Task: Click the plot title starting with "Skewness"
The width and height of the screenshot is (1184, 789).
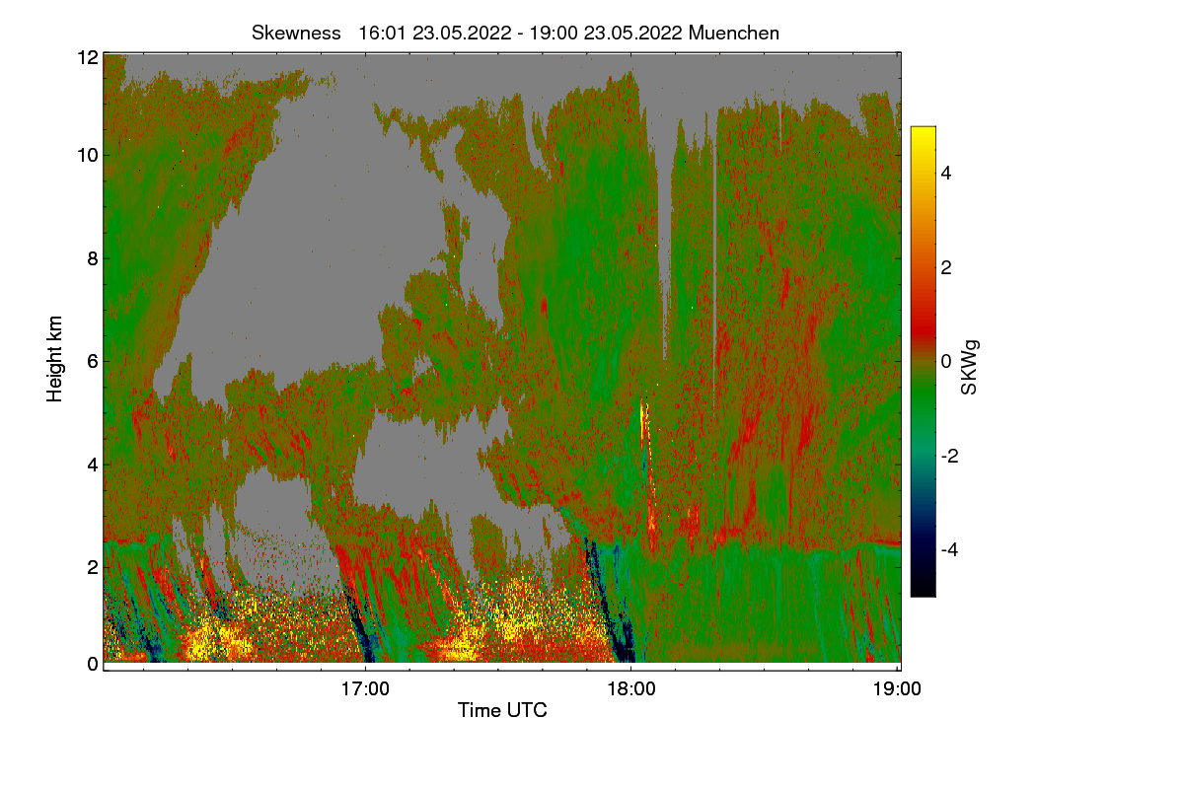Action: click(x=515, y=33)
